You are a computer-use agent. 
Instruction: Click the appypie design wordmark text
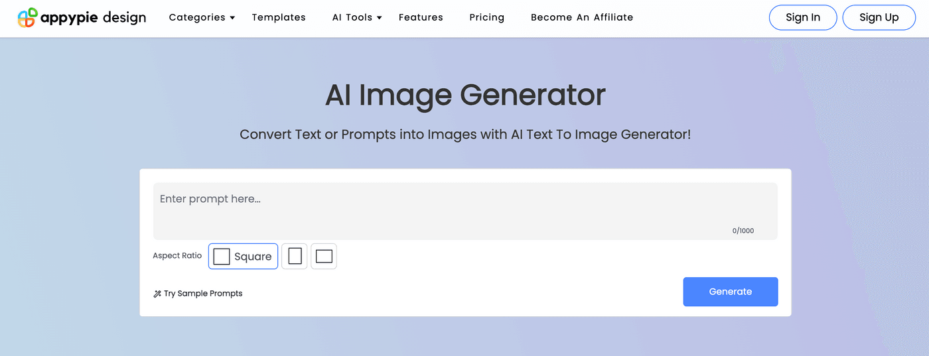pyautogui.click(x=93, y=18)
